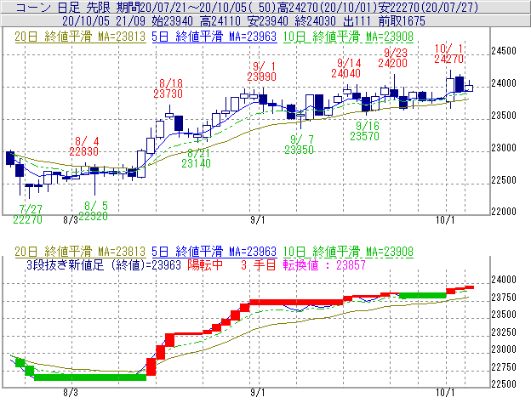Click the 7/27 22270 low label

[28, 214]
